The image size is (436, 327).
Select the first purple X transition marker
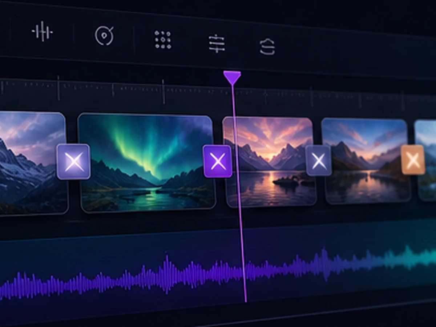click(x=73, y=162)
